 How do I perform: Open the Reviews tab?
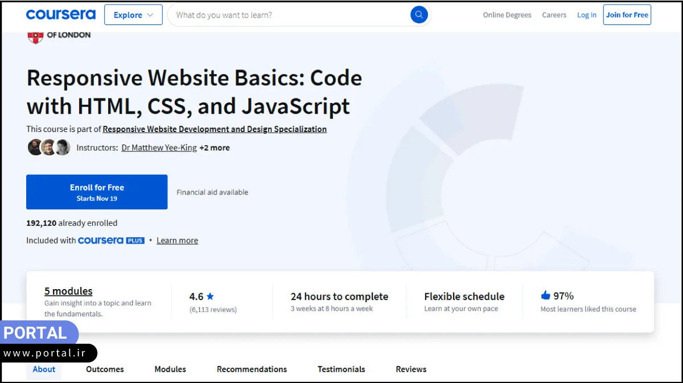coord(410,369)
